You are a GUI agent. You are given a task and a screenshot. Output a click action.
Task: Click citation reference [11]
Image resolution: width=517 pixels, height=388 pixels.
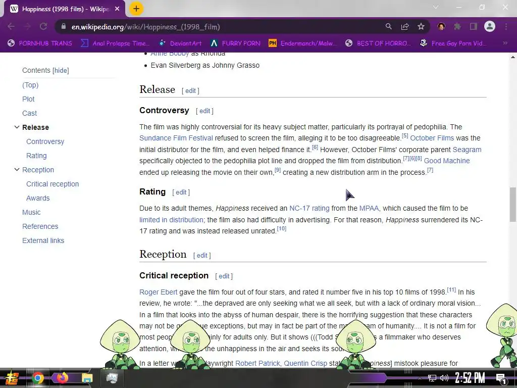[451, 289]
